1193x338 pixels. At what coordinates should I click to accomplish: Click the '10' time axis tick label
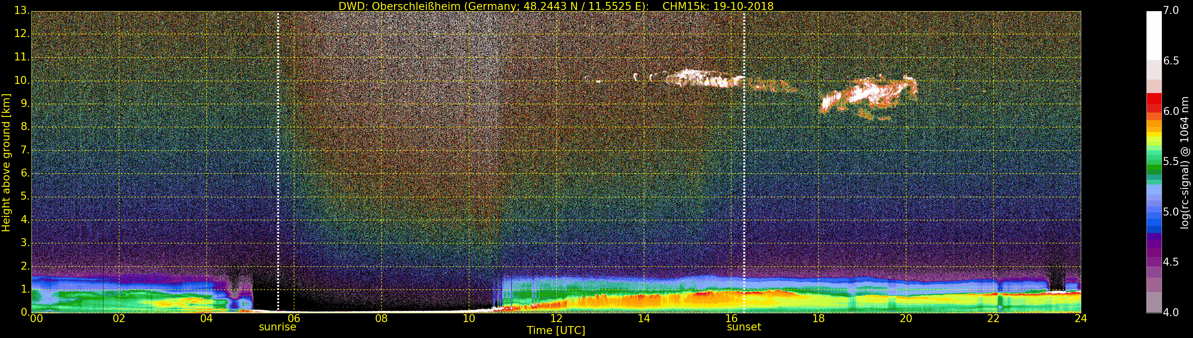click(x=469, y=319)
